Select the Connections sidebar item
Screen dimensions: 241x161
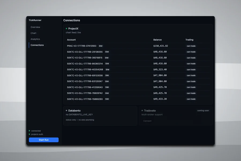[37, 45]
